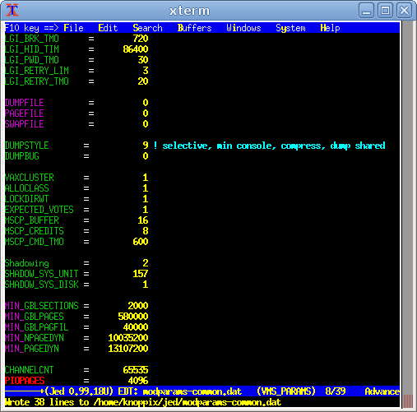The height and width of the screenshot is (412, 417).
Task: Click the LGI_HID_TIM value 86400
Action: coord(136,49)
